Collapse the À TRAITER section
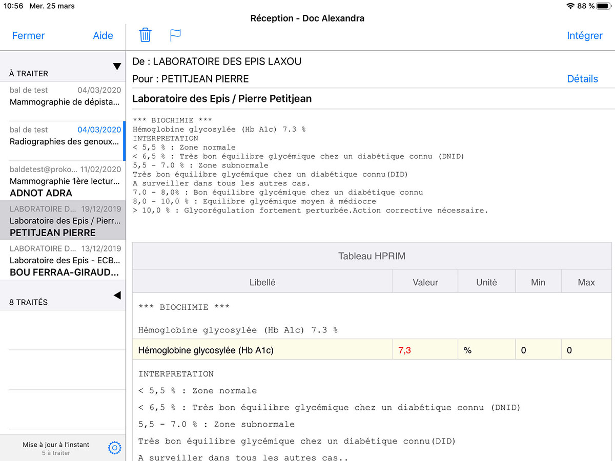 (117, 67)
